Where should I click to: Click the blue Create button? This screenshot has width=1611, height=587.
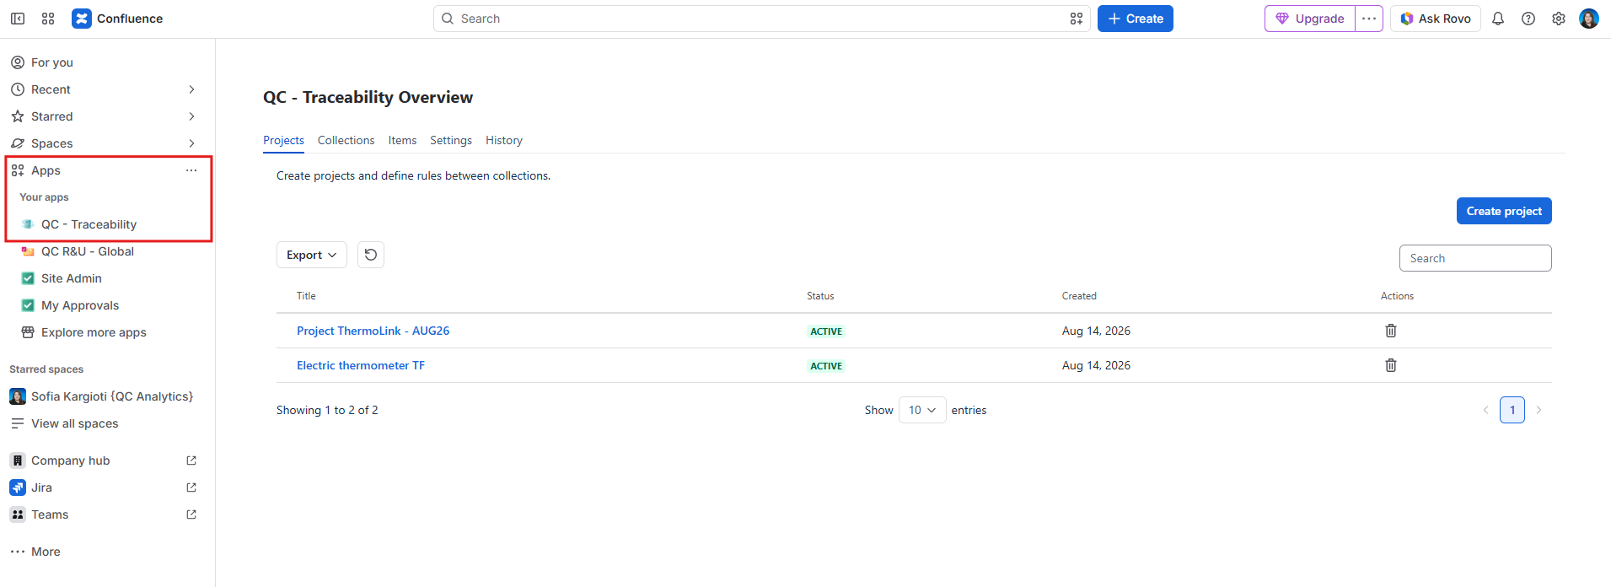[1136, 19]
